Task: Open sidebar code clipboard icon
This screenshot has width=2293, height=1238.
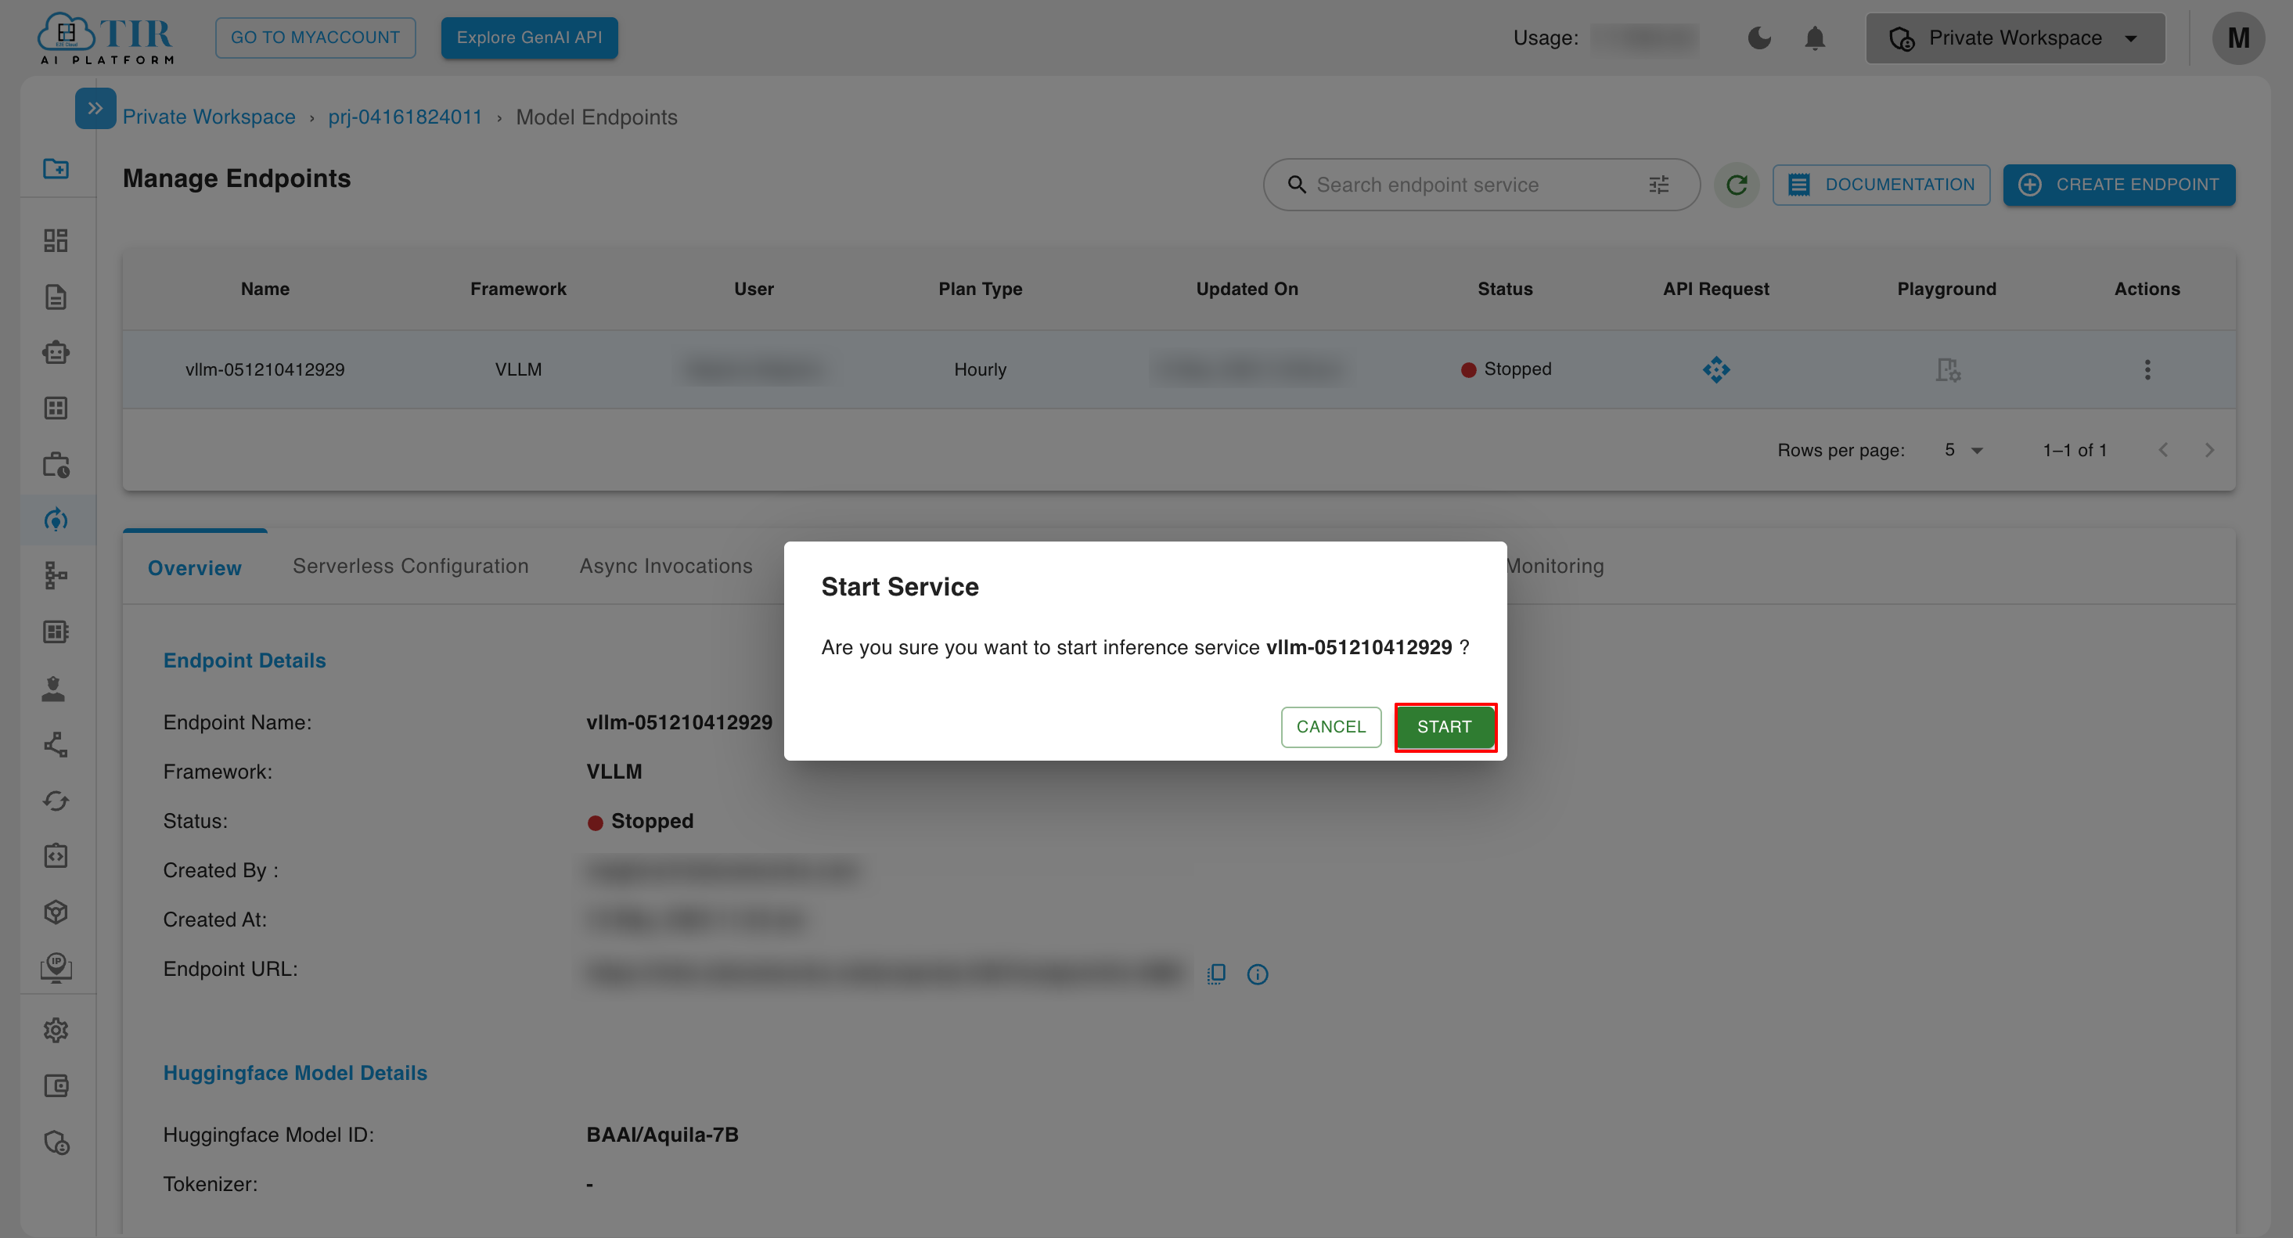Action: coord(56,856)
